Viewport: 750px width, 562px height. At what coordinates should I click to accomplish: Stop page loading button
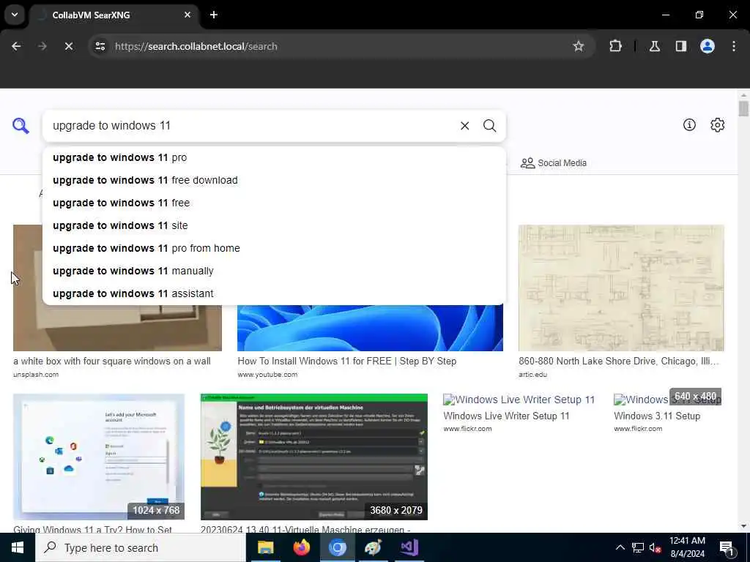click(68, 46)
